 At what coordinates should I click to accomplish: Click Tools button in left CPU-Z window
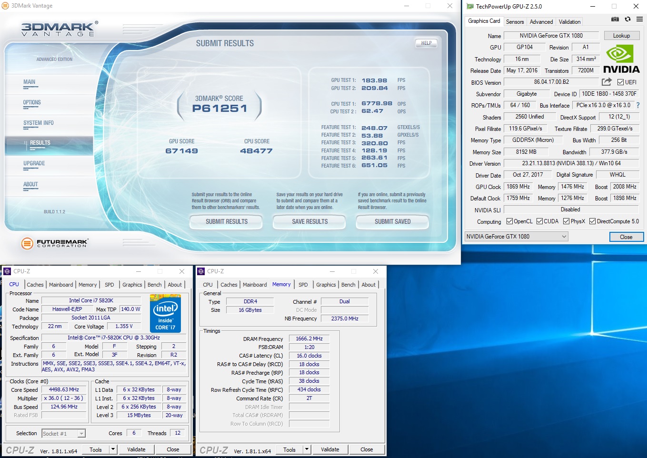pyautogui.click(x=96, y=449)
